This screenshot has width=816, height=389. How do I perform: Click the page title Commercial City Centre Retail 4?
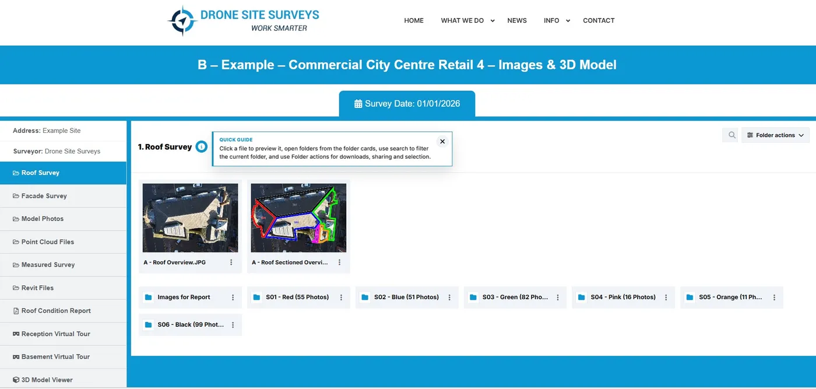pos(407,65)
